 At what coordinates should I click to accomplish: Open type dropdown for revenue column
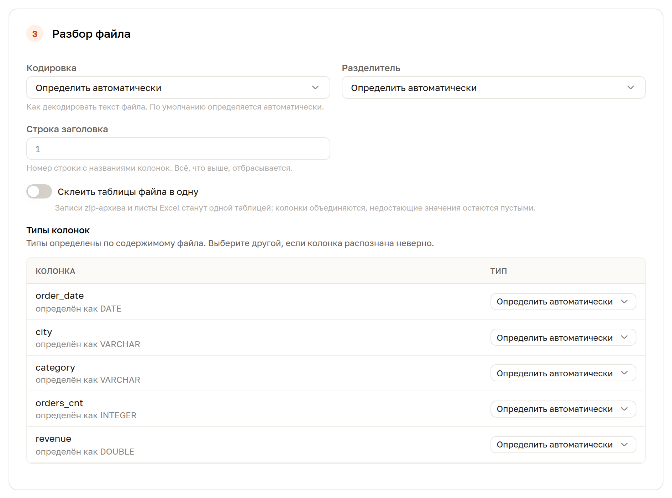563,445
